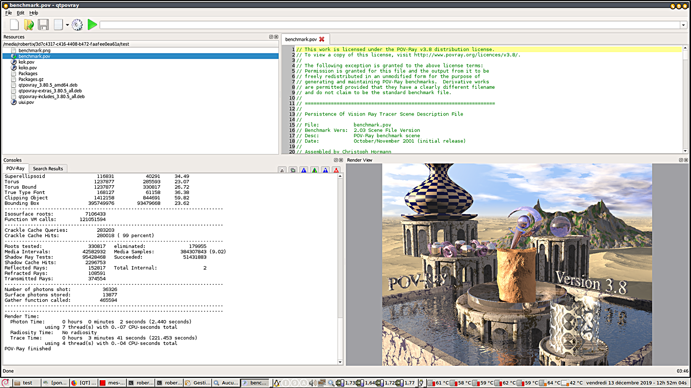Switch to the 'Aucu...' search taskbar window

click(227, 383)
